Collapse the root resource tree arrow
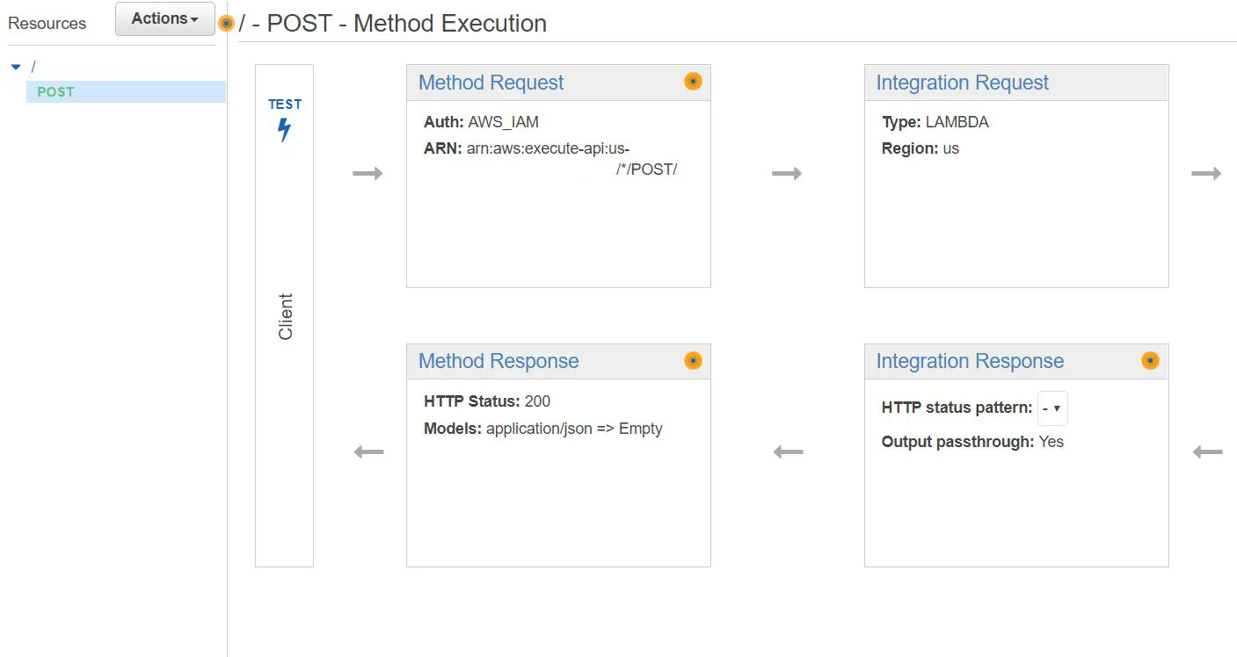 16,67
